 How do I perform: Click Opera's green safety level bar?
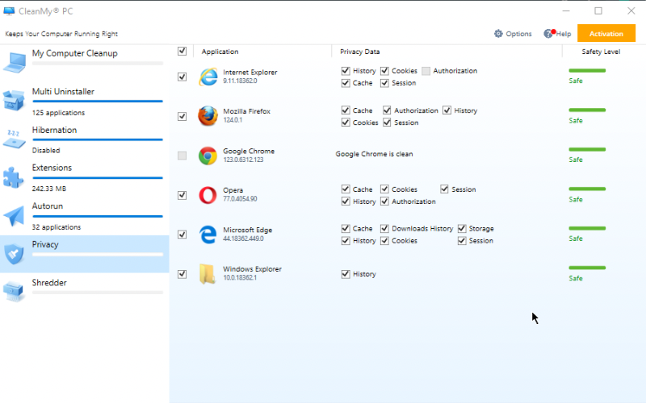pos(587,189)
